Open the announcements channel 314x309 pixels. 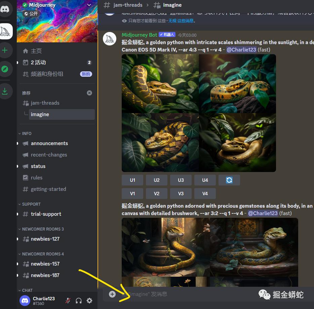49,143
